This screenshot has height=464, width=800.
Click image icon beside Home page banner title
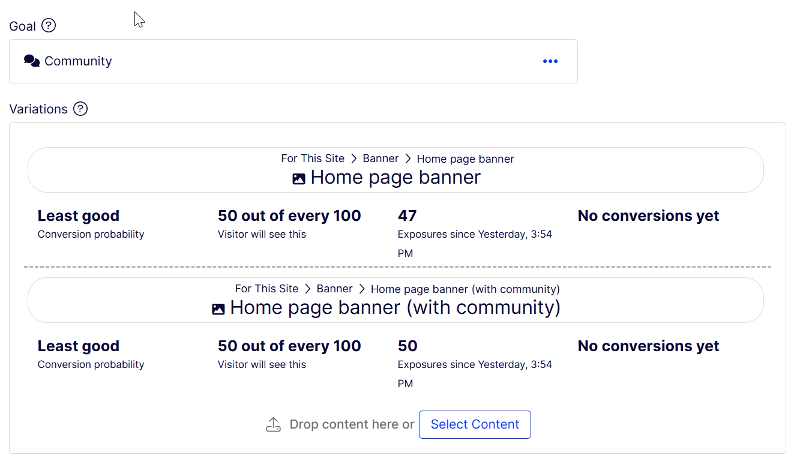coord(299,179)
